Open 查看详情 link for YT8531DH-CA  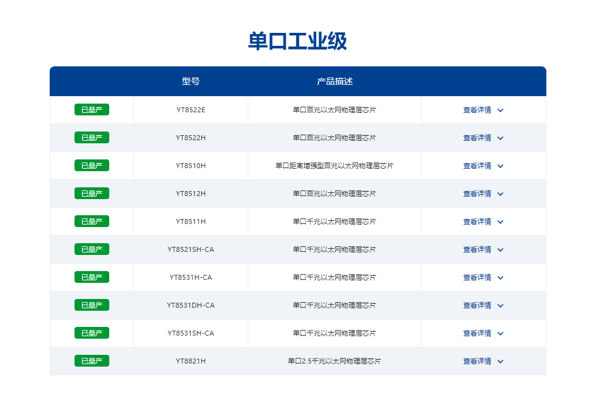(x=477, y=305)
